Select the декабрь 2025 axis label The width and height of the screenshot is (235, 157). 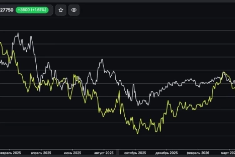coord(166,153)
